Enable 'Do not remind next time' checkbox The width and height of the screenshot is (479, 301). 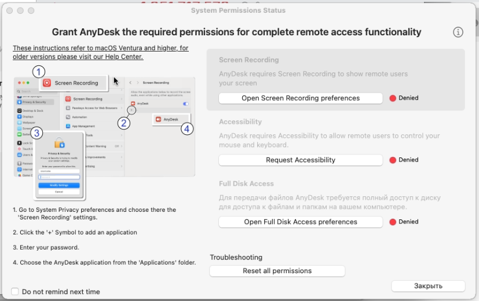pyautogui.click(x=15, y=292)
